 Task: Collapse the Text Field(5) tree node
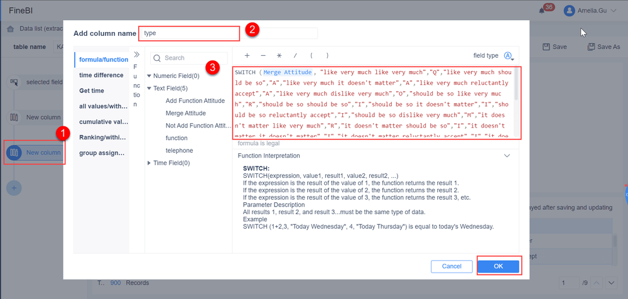[149, 89]
